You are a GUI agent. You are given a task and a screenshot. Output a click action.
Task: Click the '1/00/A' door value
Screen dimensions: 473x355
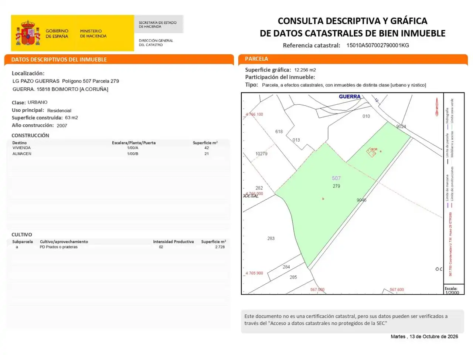[x=133, y=148]
